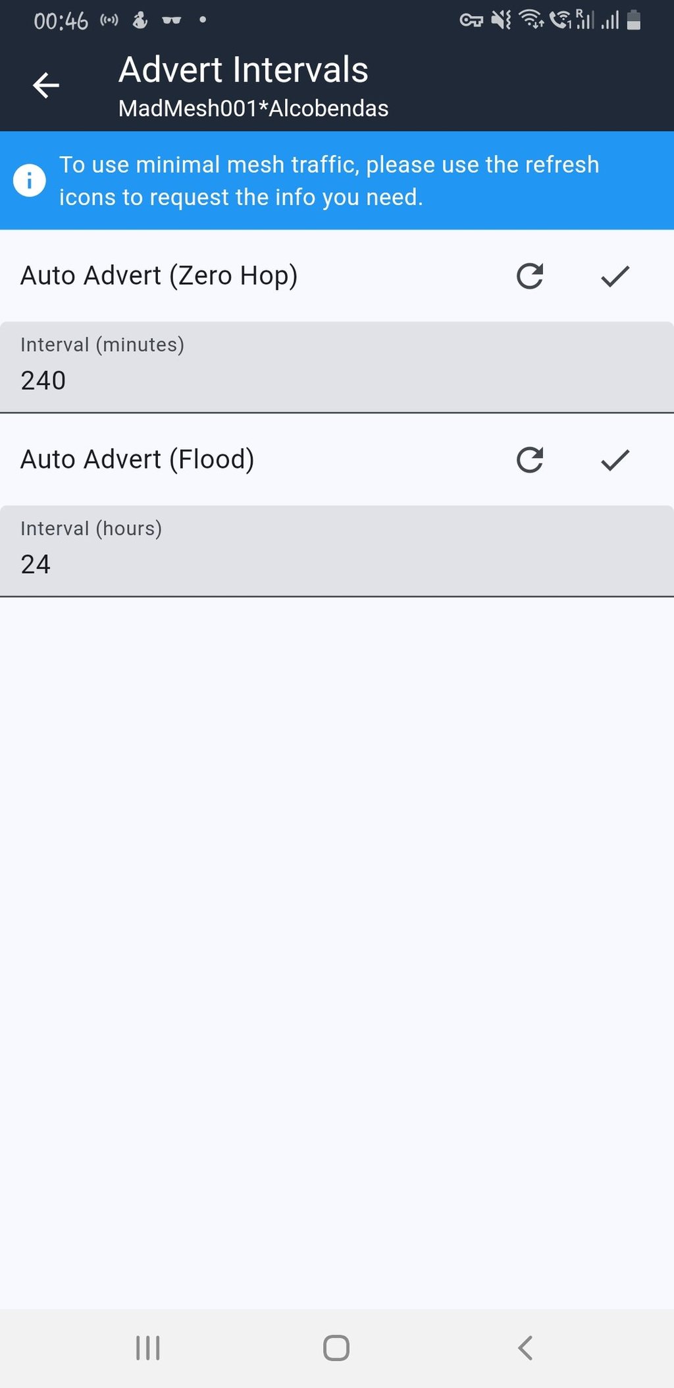
Task: Confirm the Zero Hop interval with checkmark
Action: click(615, 276)
